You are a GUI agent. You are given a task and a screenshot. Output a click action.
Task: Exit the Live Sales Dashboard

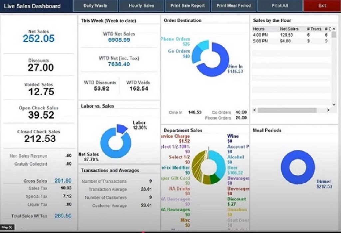pyautogui.click(x=322, y=6)
